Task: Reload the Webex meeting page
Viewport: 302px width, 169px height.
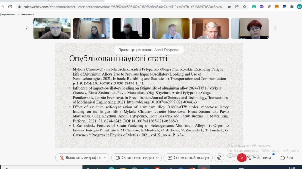Action: pos(10,7)
